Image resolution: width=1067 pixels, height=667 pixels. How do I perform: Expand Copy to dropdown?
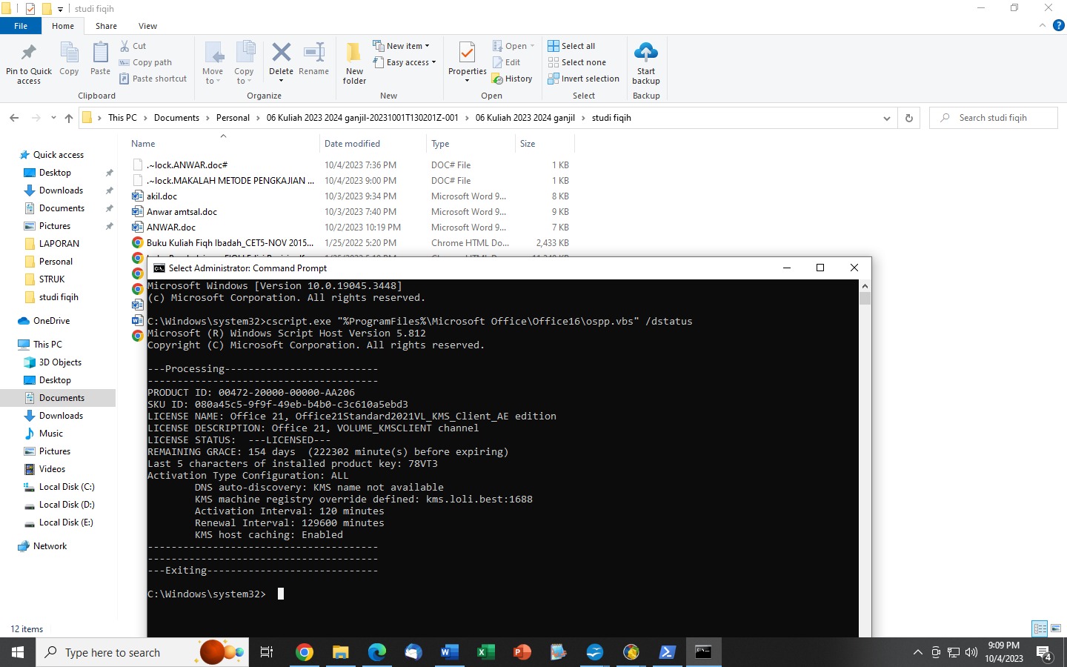point(244,82)
